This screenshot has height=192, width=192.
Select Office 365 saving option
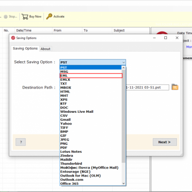tap(91, 184)
